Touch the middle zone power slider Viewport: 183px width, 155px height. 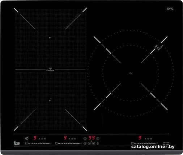[69, 143]
